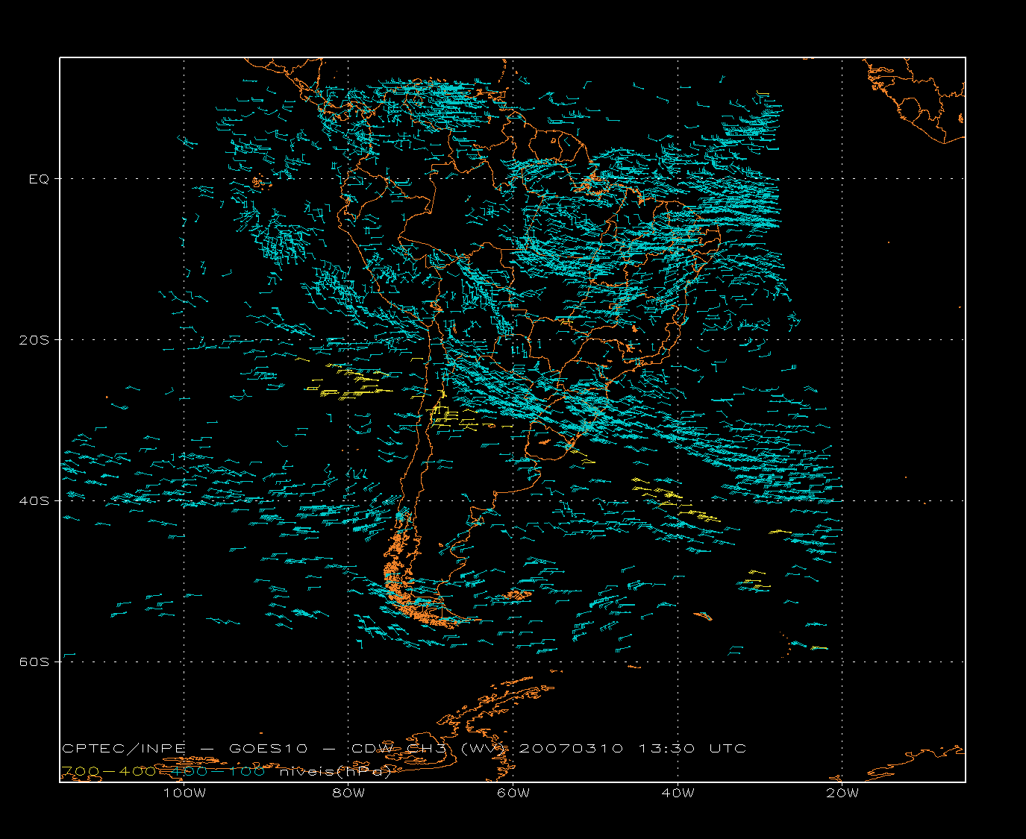Click the '60W' longitude label

(513, 793)
